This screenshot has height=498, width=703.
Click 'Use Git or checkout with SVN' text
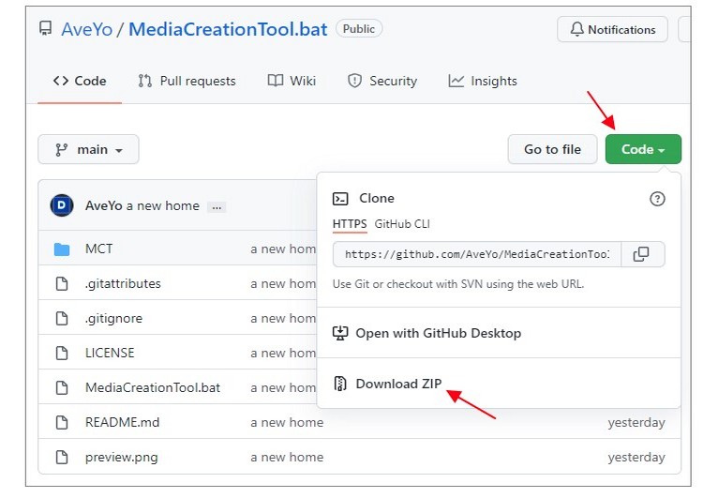coord(458,284)
